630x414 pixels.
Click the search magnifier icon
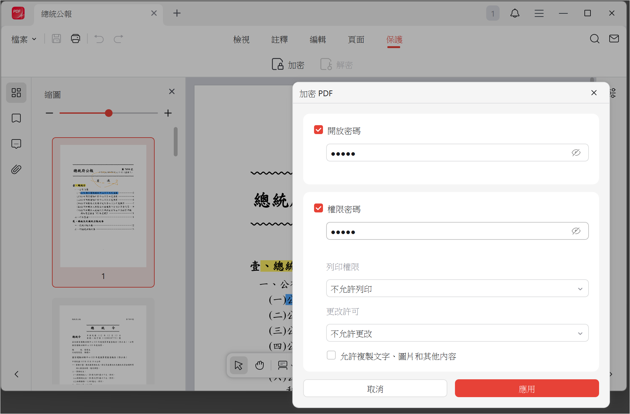[x=594, y=39]
